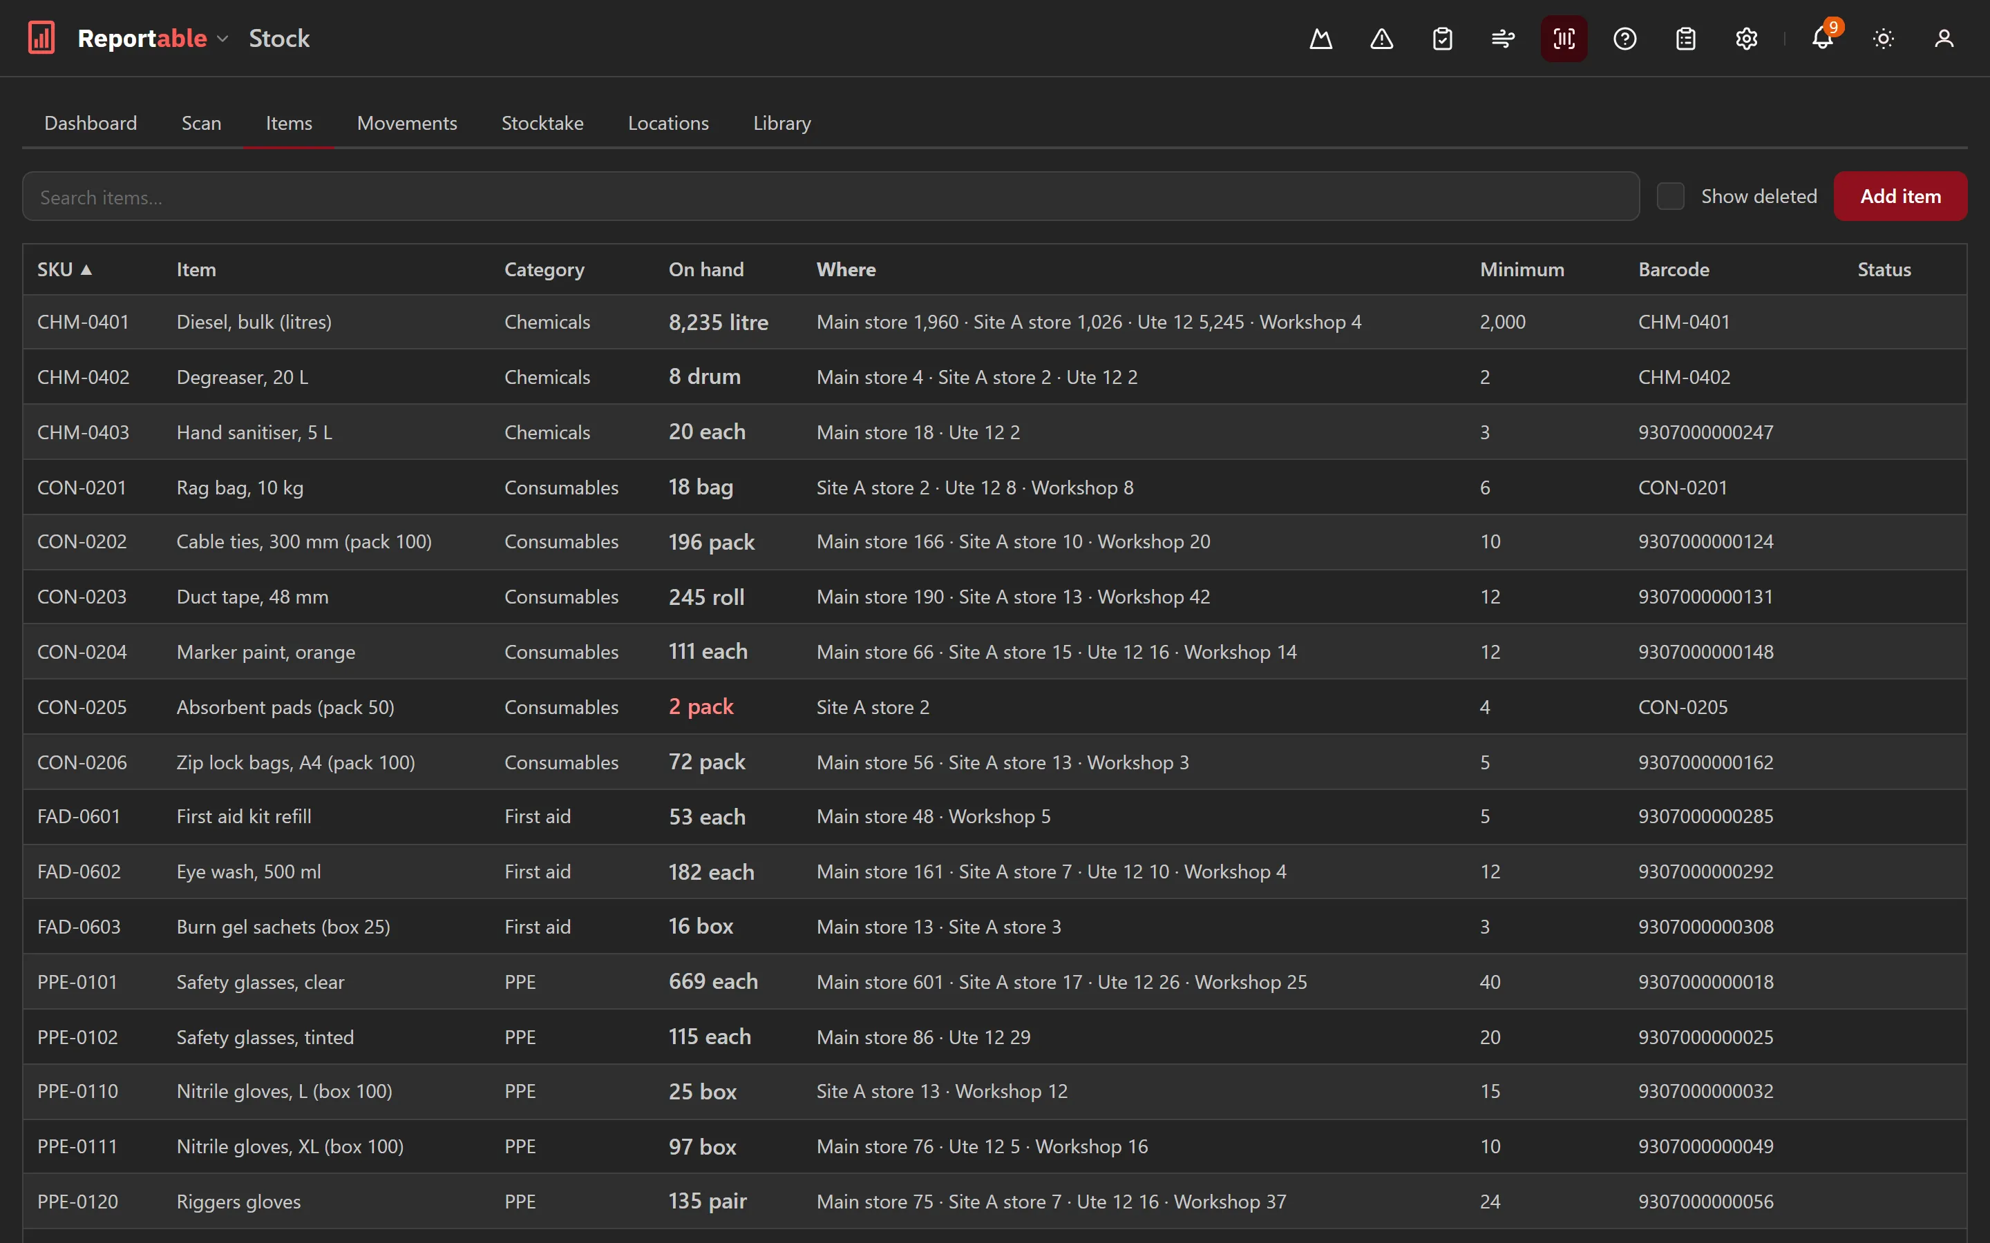Image resolution: width=1990 pixels, height=1243 pixels.
Task: Switch to the Dashboard tab
Action: click(x=91, y=124)
